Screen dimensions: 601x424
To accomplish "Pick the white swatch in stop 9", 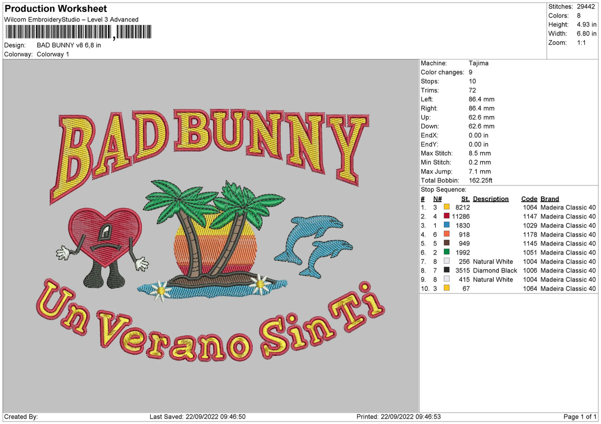I will [447, 279].
